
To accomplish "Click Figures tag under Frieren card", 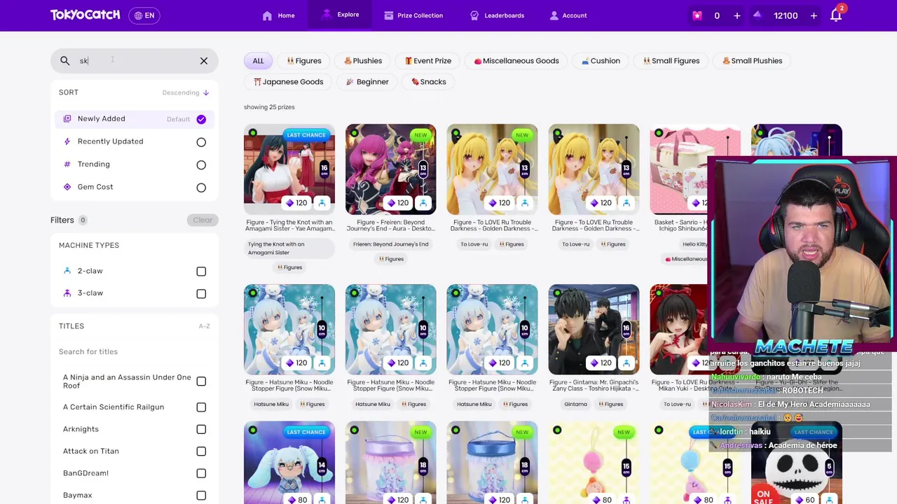I will 391,259.
